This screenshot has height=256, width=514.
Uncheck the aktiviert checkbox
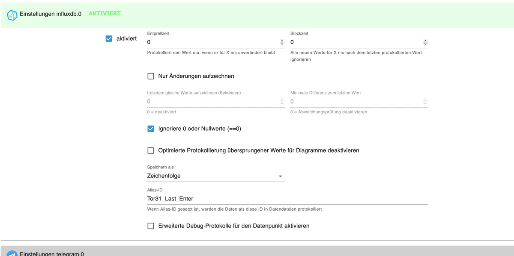109,38
